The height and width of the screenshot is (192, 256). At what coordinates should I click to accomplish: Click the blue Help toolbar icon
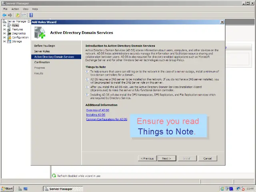click(x=31, y=15)
